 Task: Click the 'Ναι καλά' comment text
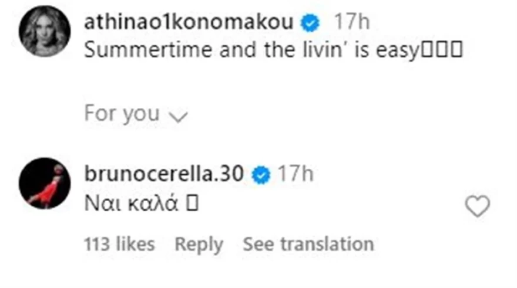(x=135, y=205)
